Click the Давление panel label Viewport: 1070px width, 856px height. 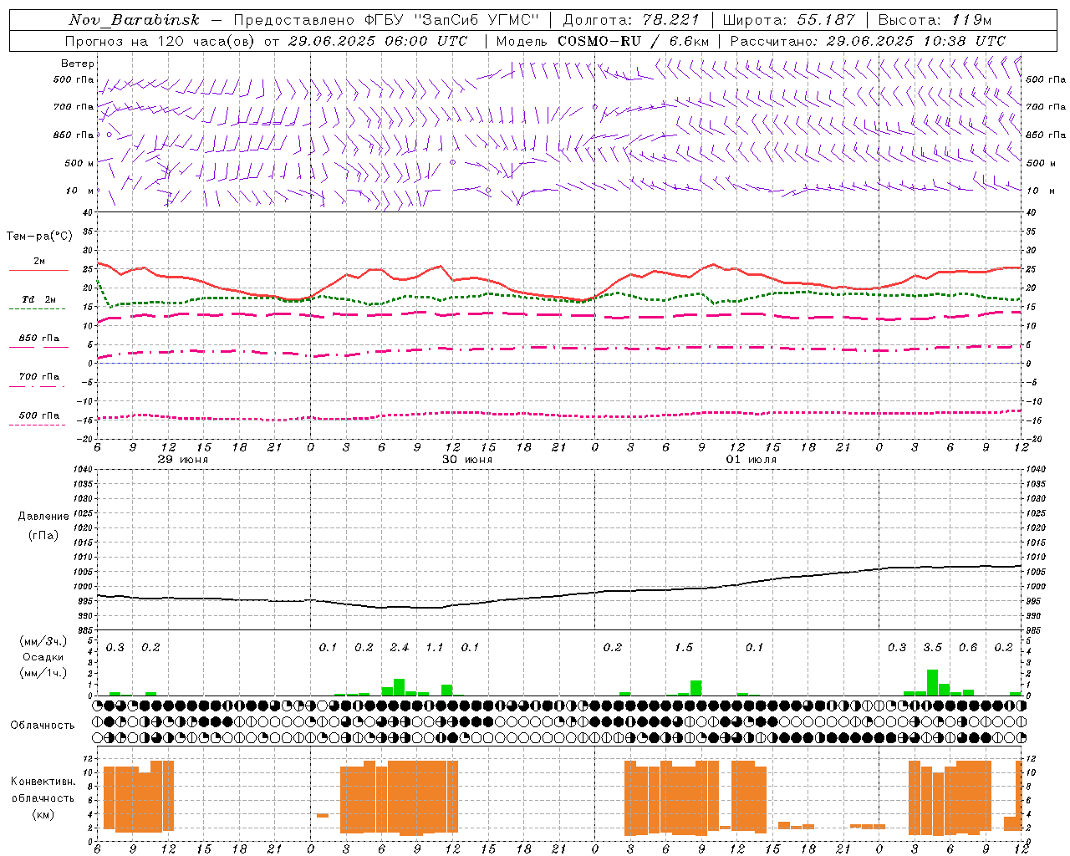click(x=43, y=517)
